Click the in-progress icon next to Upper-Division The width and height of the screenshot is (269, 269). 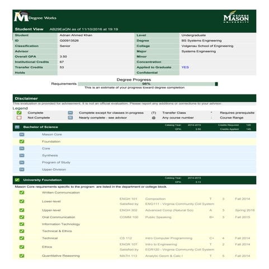pyautogui.click(x=22, y=169)
